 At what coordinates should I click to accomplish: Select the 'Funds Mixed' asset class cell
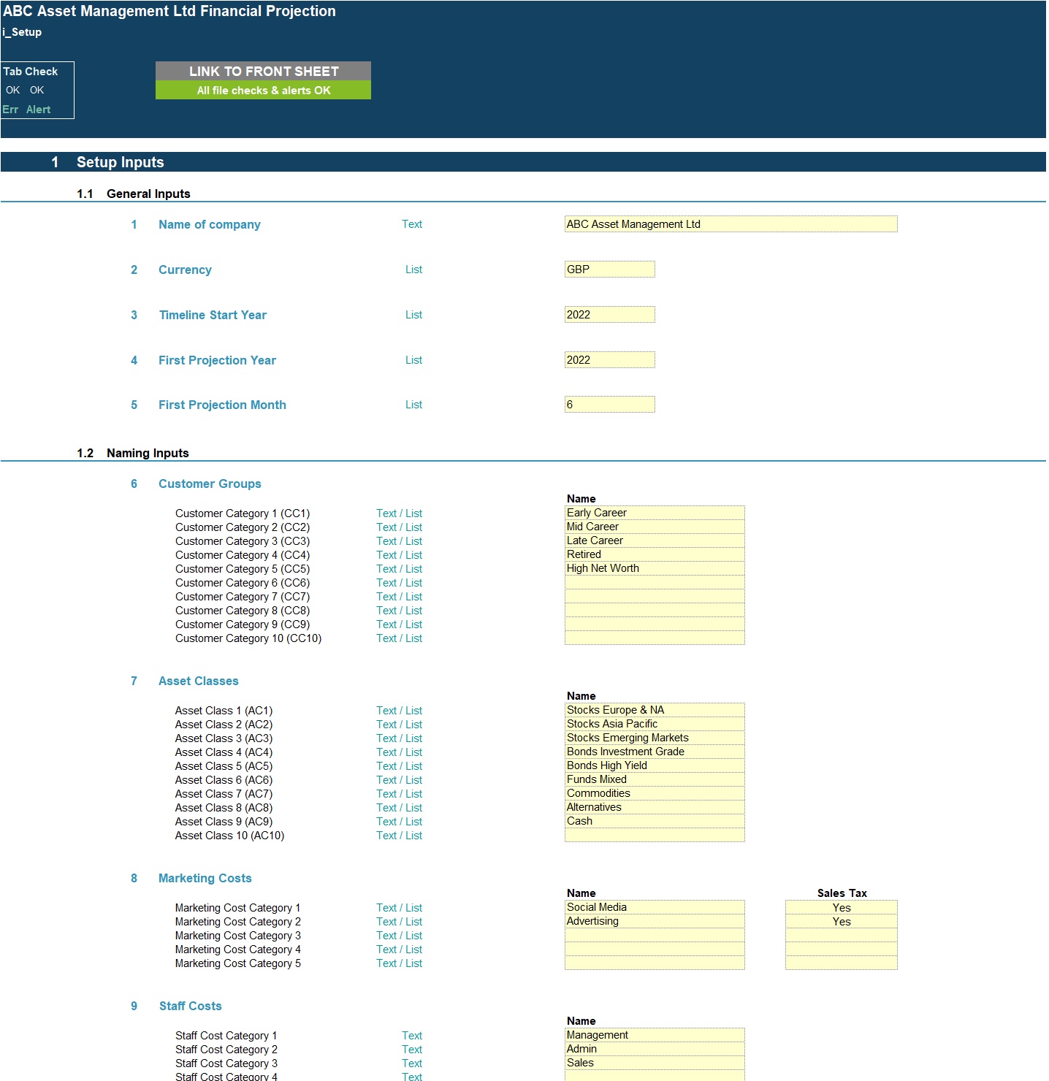point(655,779)
